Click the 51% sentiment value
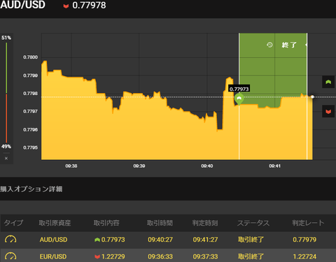Image resolution: width=336 pixels, height=262 pixels. pos(6,38)
